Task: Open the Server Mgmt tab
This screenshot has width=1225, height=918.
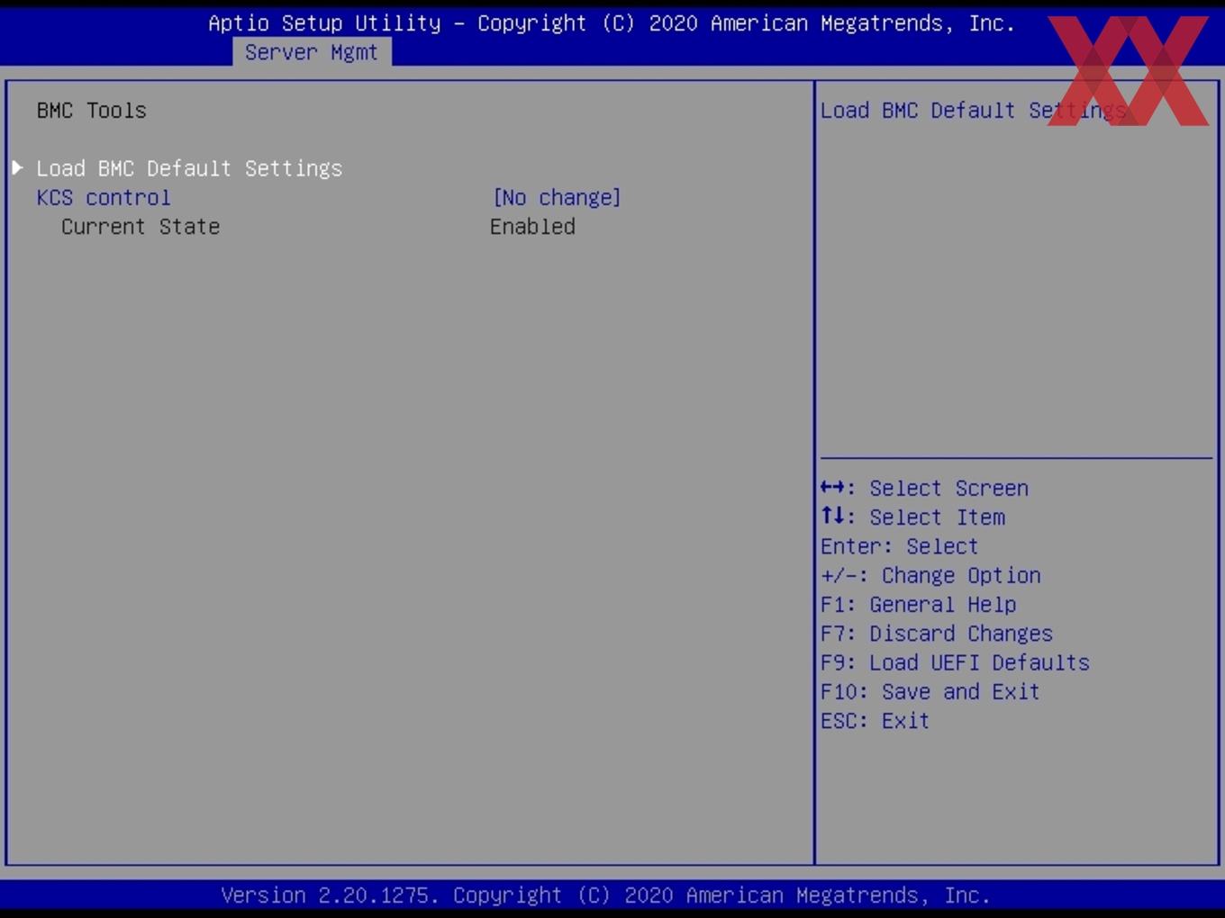Action: coord(312,52)
